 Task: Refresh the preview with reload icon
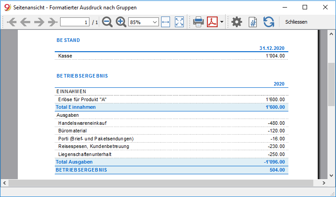pyautogui.click(x=269, y=22)
